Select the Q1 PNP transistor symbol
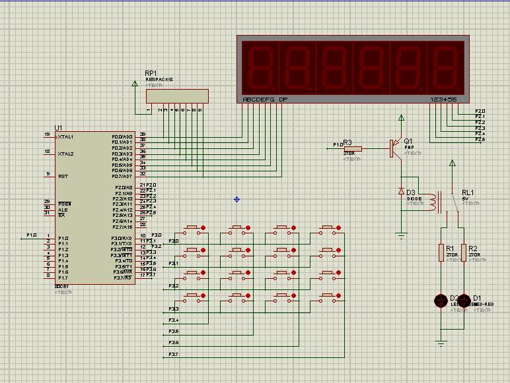510x383 pixels. 395,149
